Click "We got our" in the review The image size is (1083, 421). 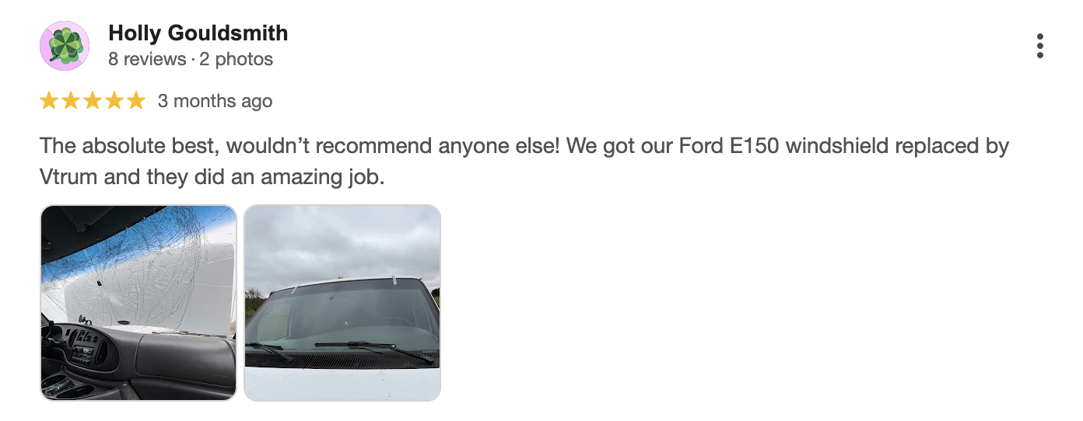(622, 146)
